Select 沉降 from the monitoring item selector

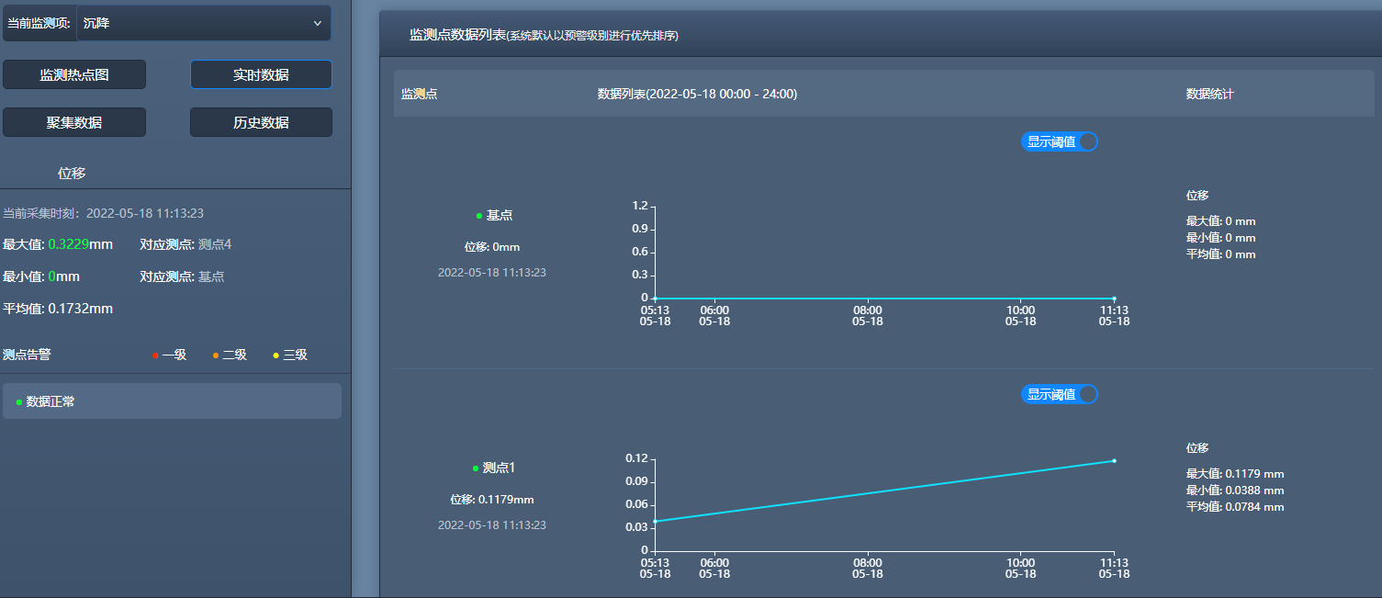pyautogui.click(x=204, y=22)
